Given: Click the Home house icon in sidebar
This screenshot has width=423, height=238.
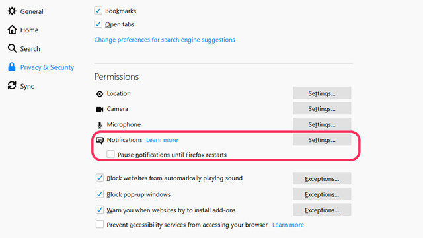Looking at the screenshot, I should 12,30.
